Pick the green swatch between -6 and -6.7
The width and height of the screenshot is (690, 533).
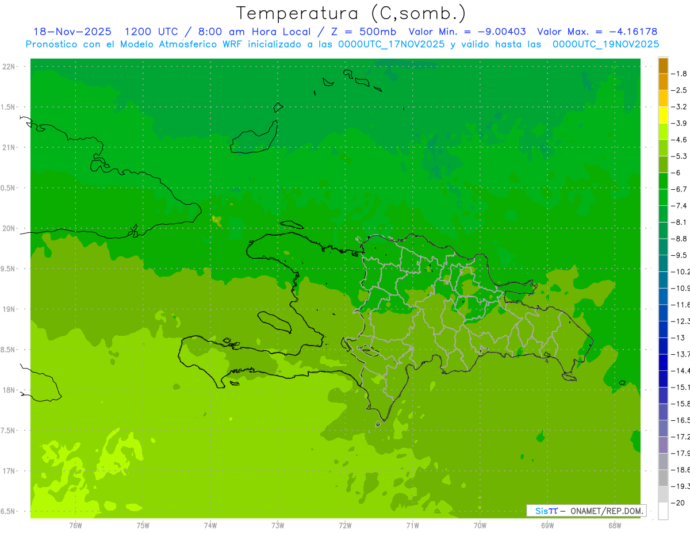663,181
